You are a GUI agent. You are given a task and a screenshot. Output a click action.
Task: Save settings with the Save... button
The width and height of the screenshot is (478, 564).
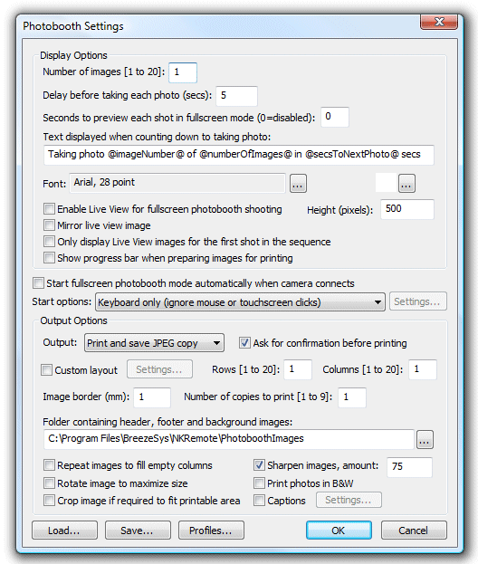pos(138,531)
